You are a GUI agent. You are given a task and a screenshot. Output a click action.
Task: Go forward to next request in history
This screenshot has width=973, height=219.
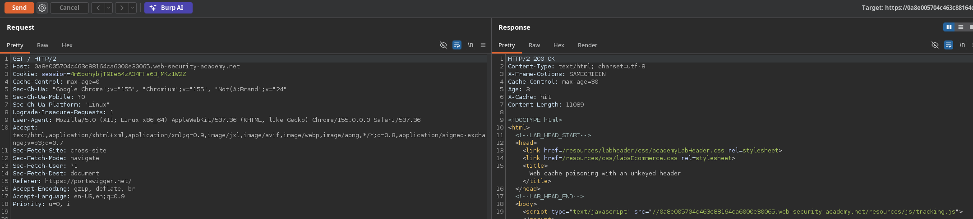point(122,8)
